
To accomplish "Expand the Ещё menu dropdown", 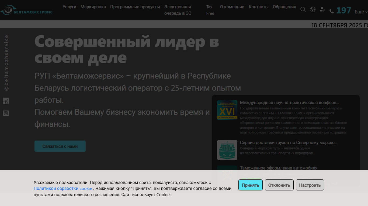I will click(361, 12).
